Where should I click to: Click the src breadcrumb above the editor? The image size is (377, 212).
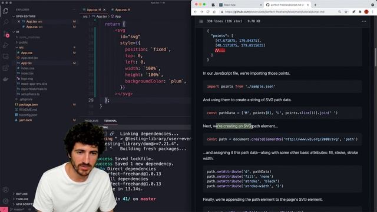point(85,16)
